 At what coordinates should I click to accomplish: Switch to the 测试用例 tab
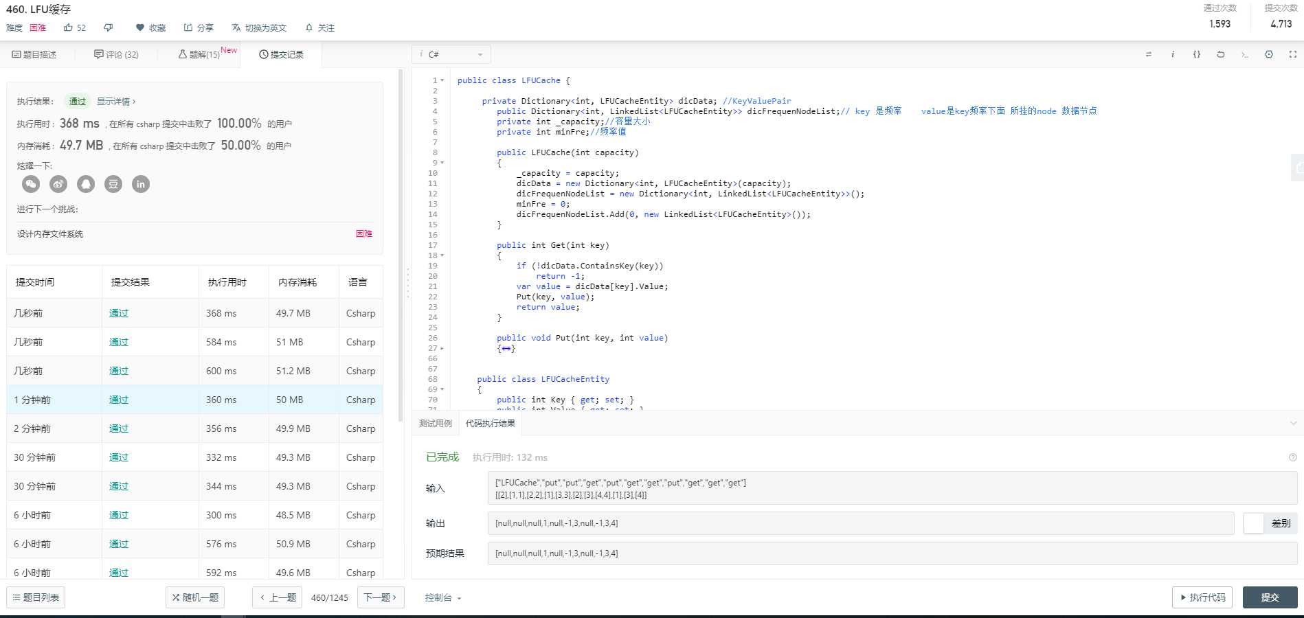point(436,423)
